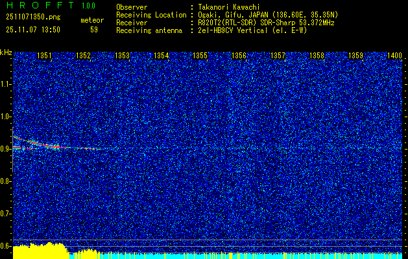The image size is (408, 259).
Task: Click the Observer label
Action: [132, 7]
